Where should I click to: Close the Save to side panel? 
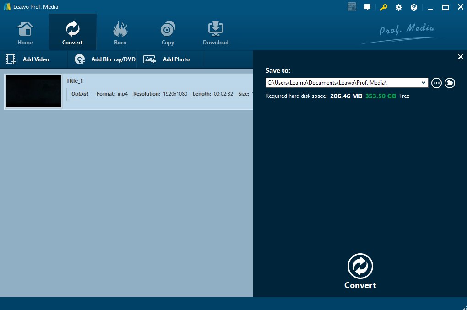click(461, 57)
